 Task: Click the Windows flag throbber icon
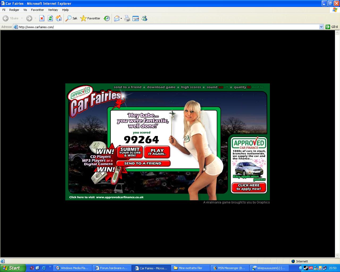[x=335, y=10]
